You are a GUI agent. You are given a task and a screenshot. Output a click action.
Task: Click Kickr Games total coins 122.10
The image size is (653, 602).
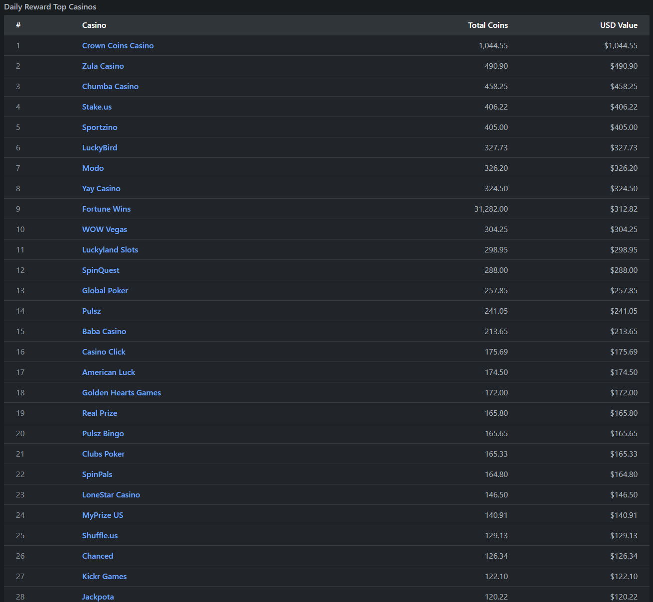click(x=496, y=576)
